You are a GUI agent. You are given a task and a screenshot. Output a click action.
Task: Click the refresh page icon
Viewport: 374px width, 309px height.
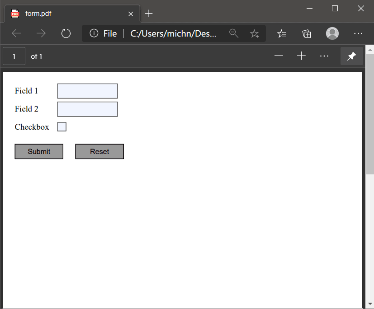click(66, 33)
